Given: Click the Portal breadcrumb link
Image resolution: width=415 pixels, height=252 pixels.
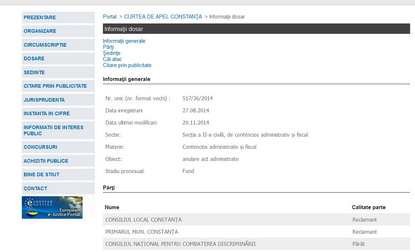Looking at the screenshot, I should [x=109, y=17].
